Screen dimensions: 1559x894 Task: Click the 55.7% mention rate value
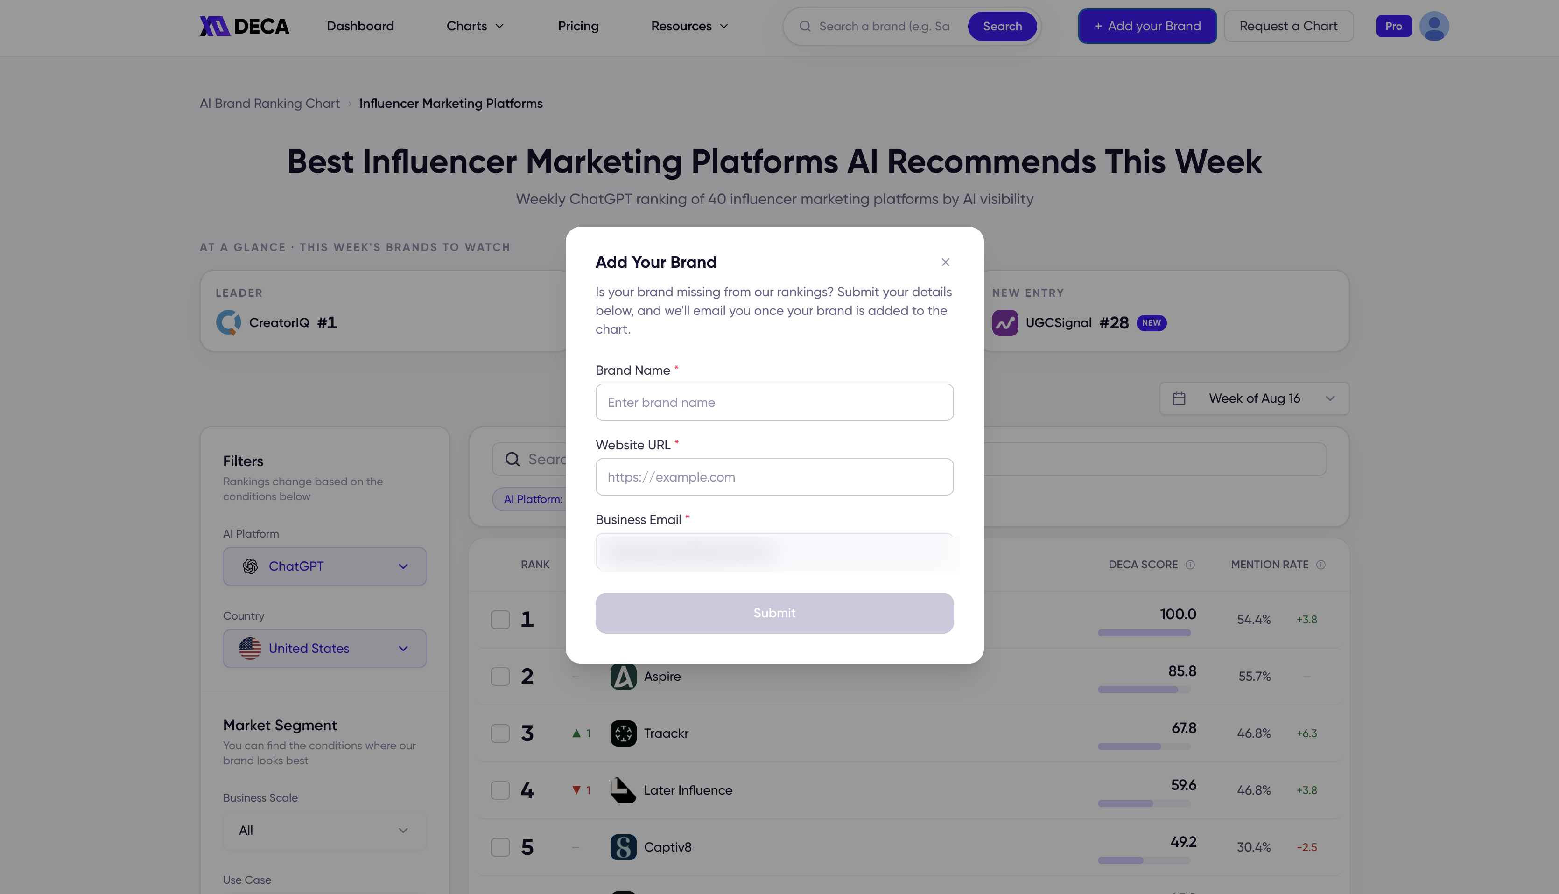point(1254,676)
